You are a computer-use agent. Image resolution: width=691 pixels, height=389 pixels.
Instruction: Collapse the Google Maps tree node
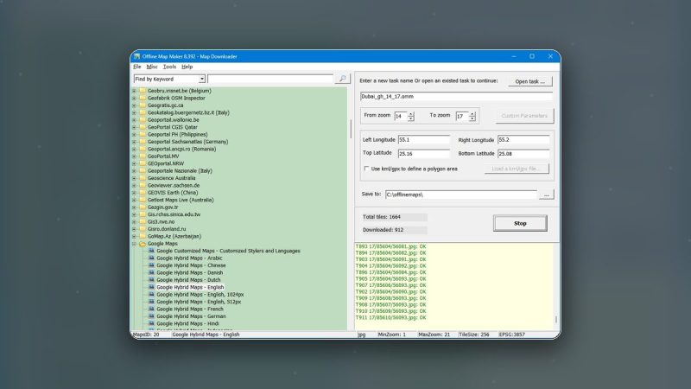[134, 244]
